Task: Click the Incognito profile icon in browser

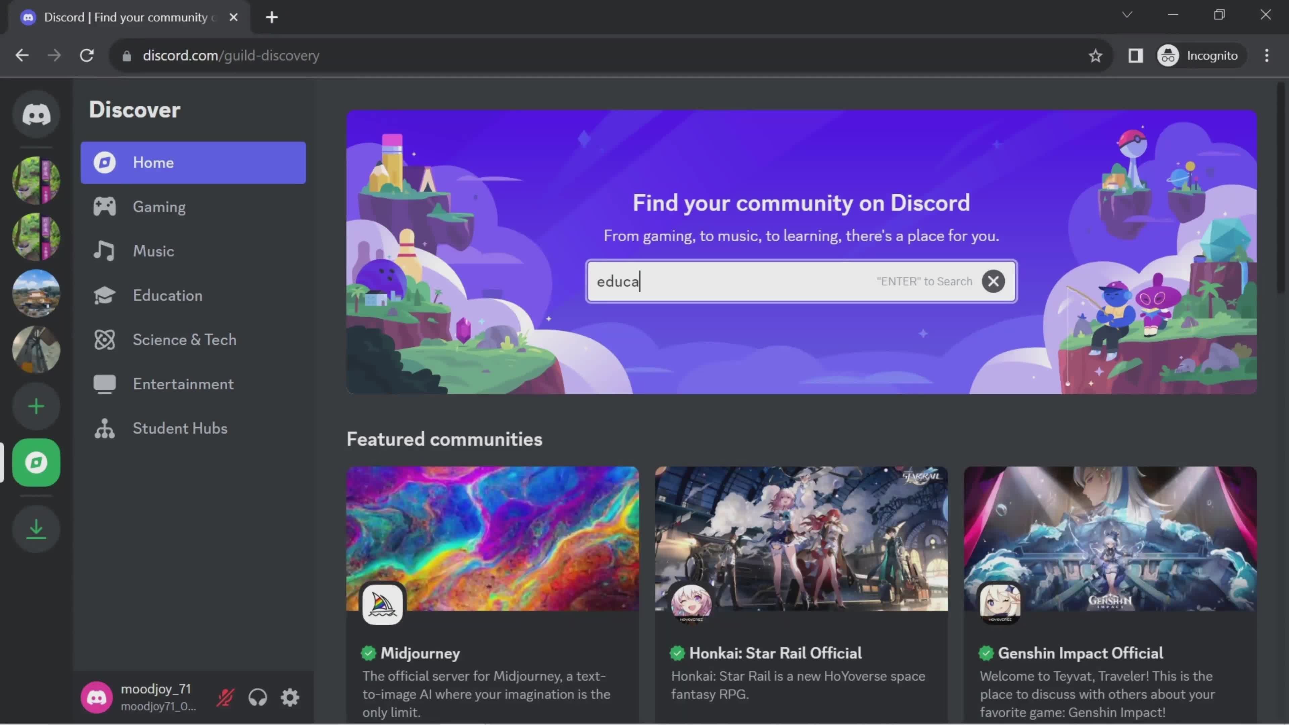Action: pos(1169,55)
